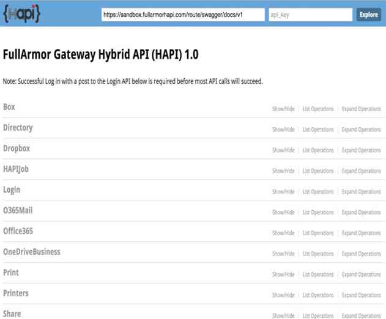Open the OneDriveBusiness API section
This screenshot has height=319, width=386.
(x=32, y=252)
